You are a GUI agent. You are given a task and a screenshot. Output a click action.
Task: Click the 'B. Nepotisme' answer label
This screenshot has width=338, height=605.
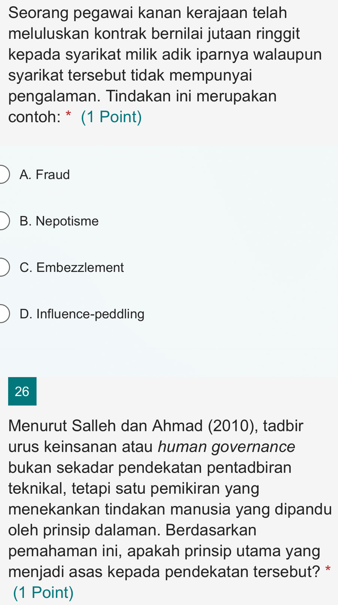[x=59, y=221]
